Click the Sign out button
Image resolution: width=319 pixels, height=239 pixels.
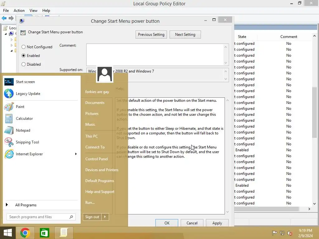(92, 217)
